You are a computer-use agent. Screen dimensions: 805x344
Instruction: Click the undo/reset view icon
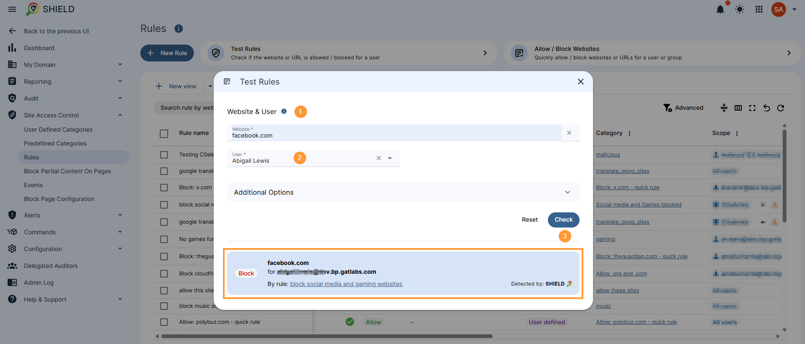[767, 108]
